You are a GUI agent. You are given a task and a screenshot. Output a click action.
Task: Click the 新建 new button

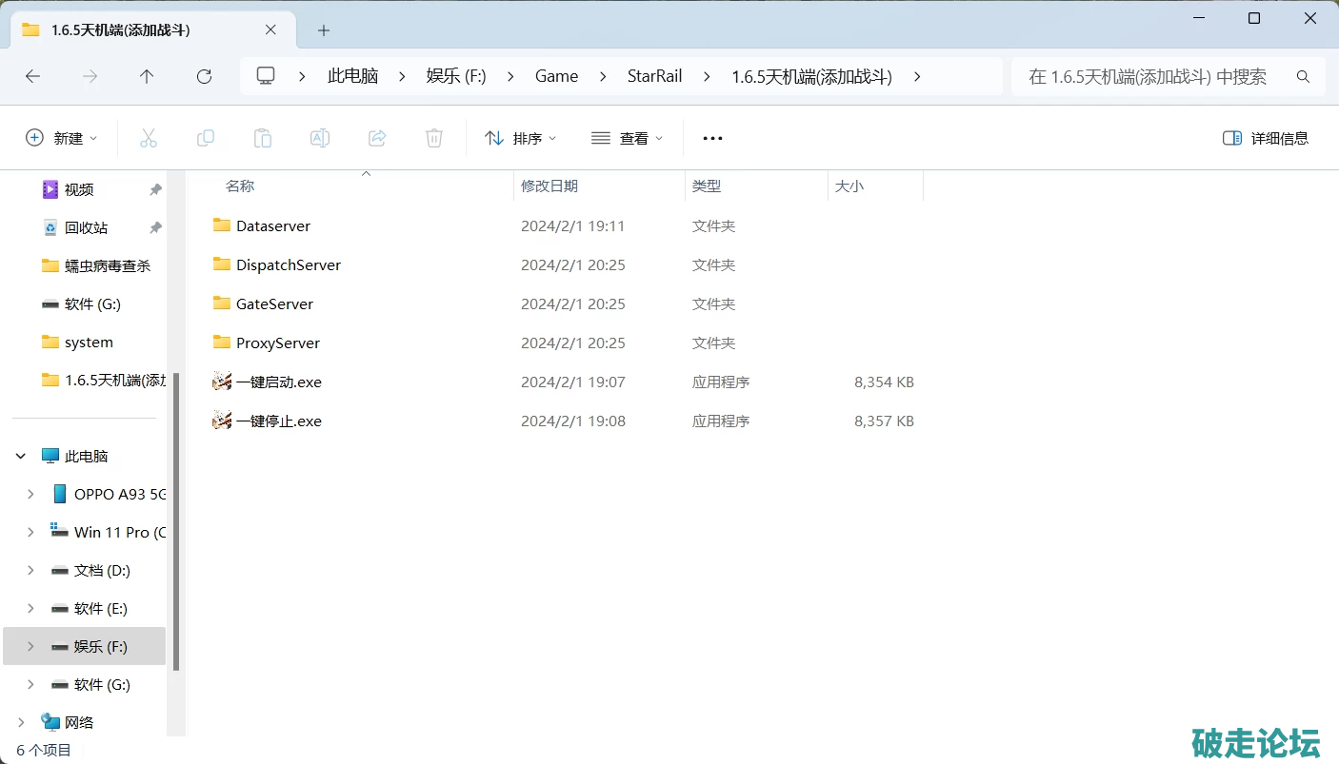coord(62,138)
